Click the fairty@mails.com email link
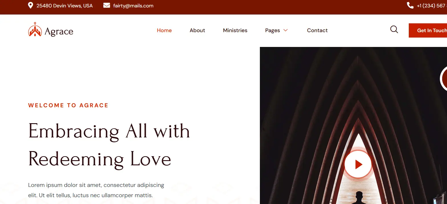The height and width of the screenshot is (204, 447). pos(133,6)
